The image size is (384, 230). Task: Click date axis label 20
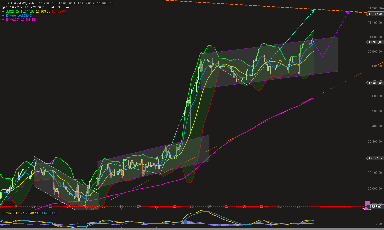(x=139, y=206)
